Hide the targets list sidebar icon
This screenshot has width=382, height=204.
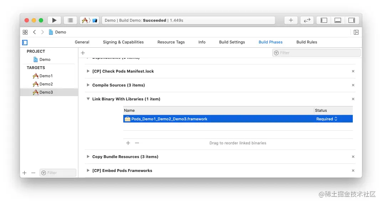click(25, 42)
